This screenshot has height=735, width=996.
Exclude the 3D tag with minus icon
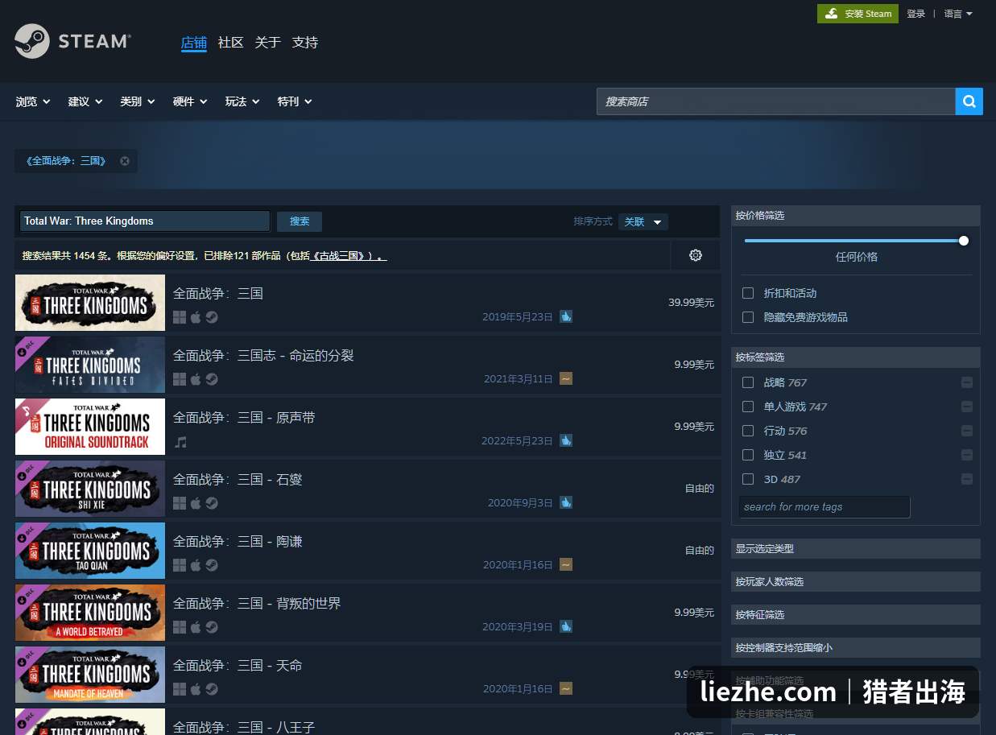pyautogui.click(x=967, y=479)
